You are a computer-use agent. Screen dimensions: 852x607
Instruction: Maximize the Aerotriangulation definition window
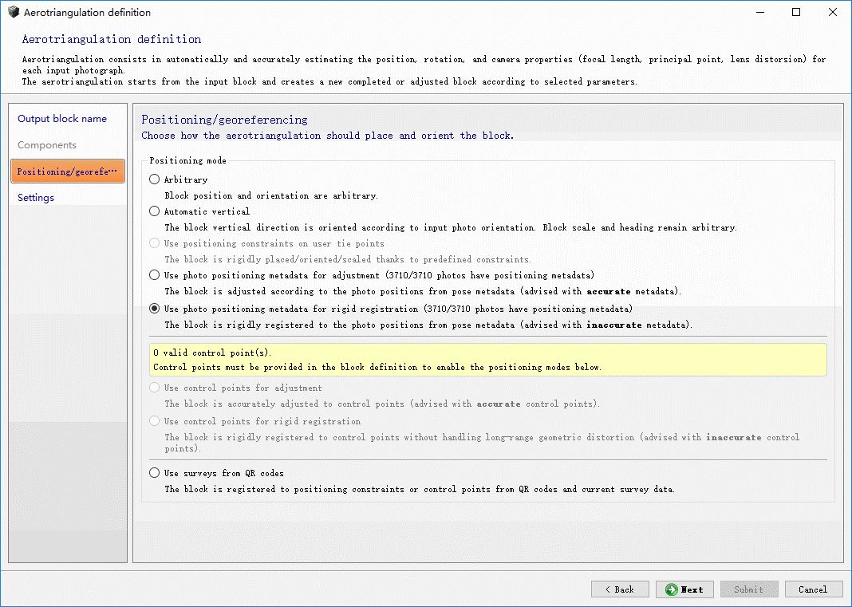tap(795, 13)
